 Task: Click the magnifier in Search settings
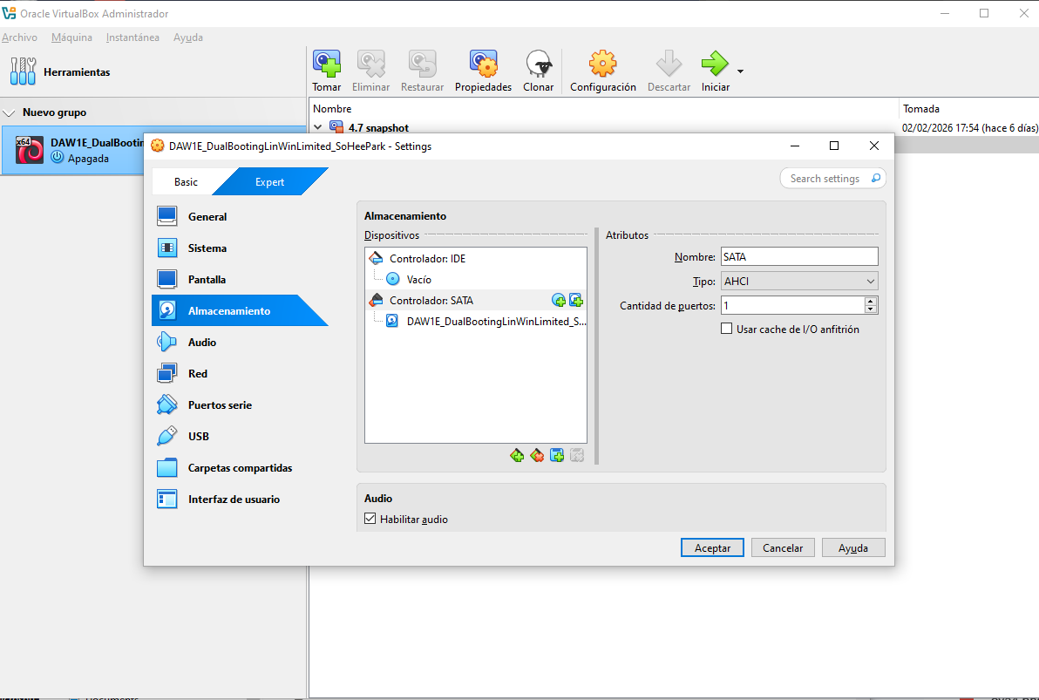(x=875, y=179)
